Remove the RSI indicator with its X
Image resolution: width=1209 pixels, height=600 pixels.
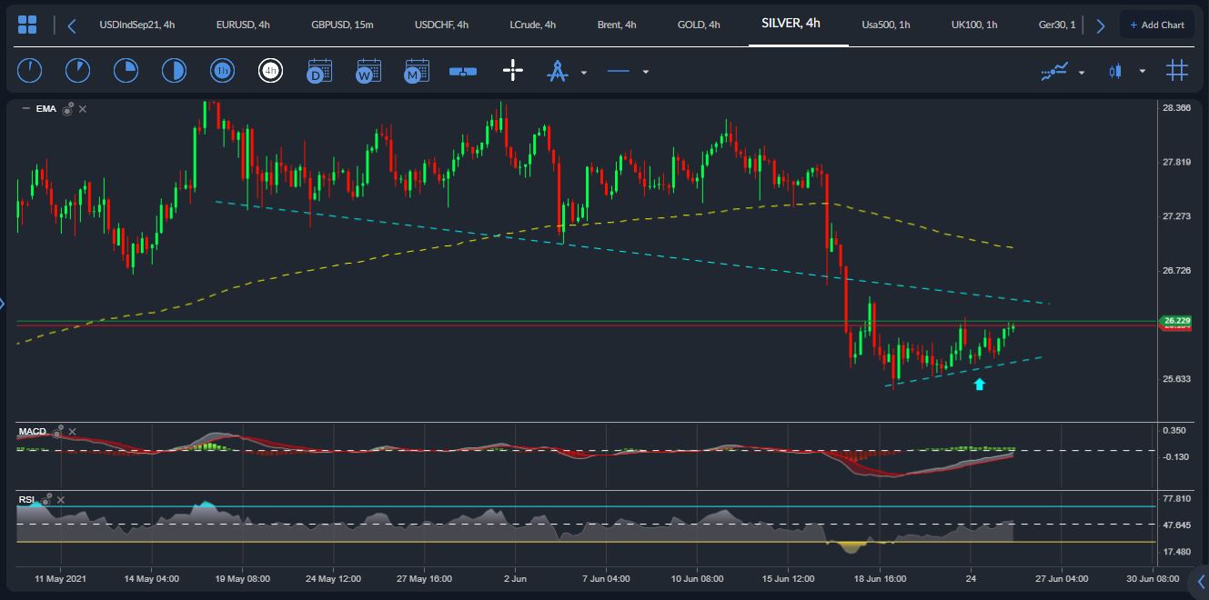61,500
